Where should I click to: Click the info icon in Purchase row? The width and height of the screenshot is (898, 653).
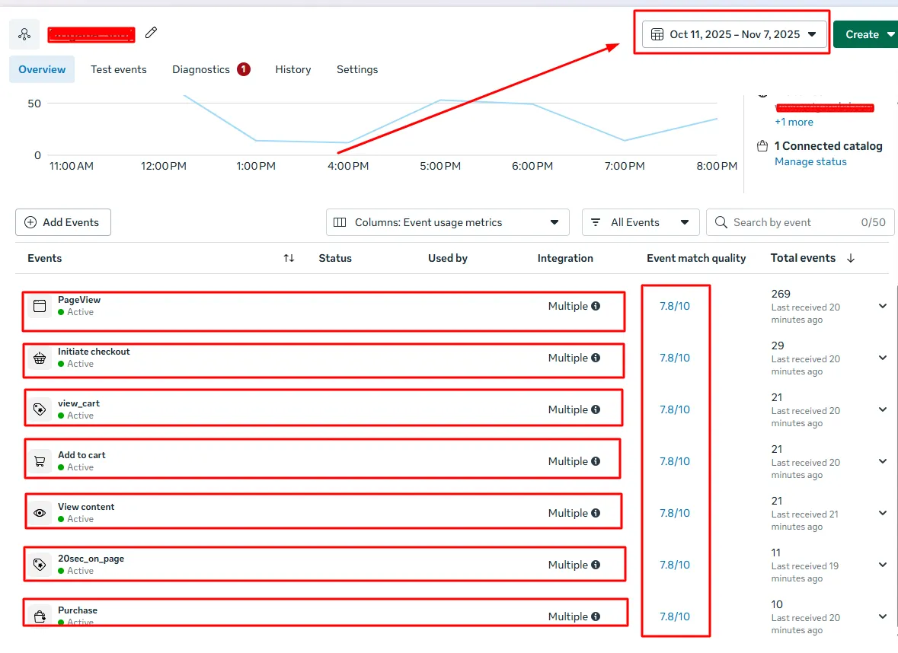coord(596,616)
